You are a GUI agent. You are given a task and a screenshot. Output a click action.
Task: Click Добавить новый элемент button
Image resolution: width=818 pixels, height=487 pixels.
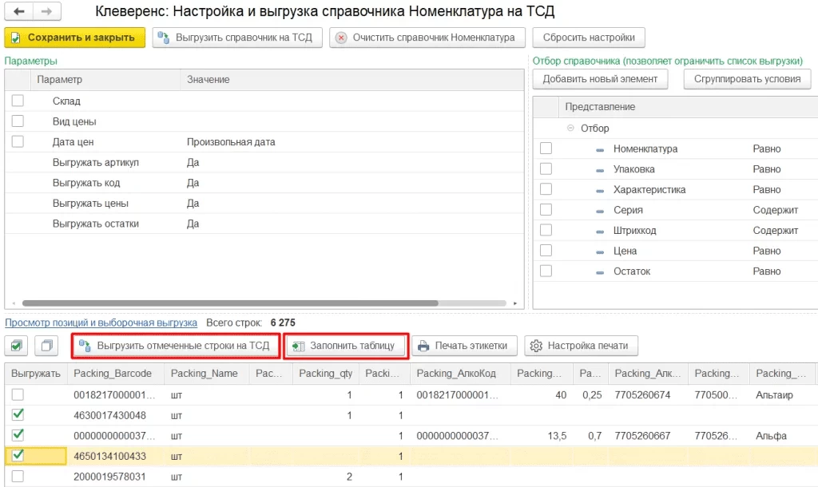(600, 79)
